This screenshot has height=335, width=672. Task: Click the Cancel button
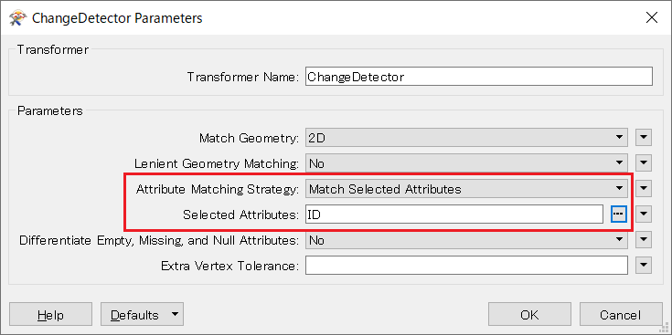tap(621, 315)
